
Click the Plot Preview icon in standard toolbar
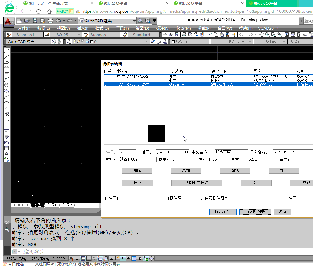click(190, 35)
